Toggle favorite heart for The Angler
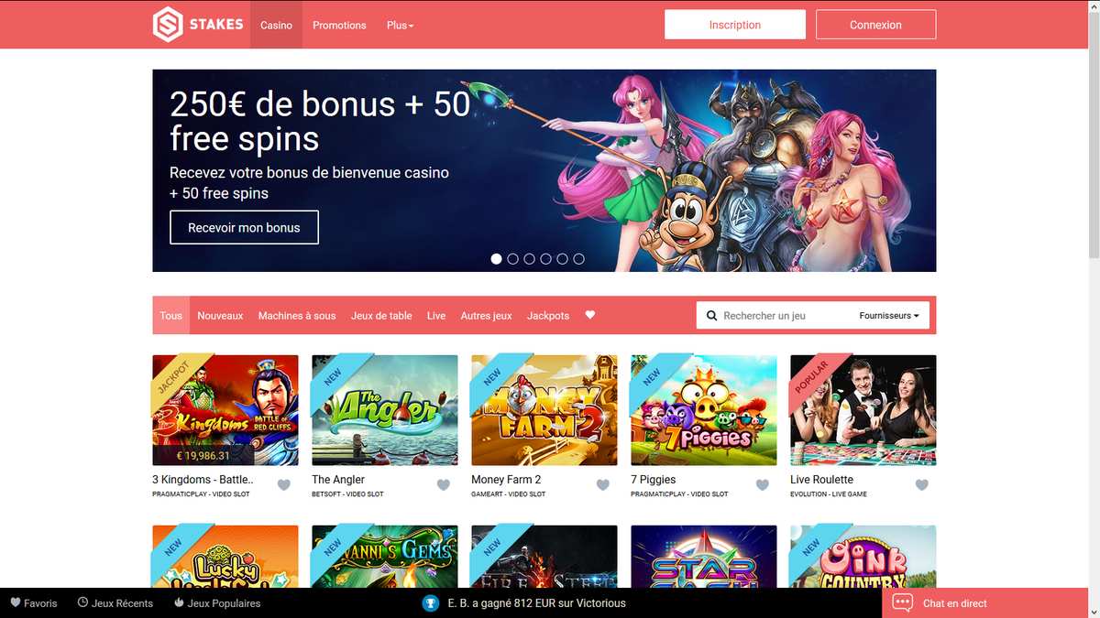Screen dimensions: 1100x618 point(444,485)
